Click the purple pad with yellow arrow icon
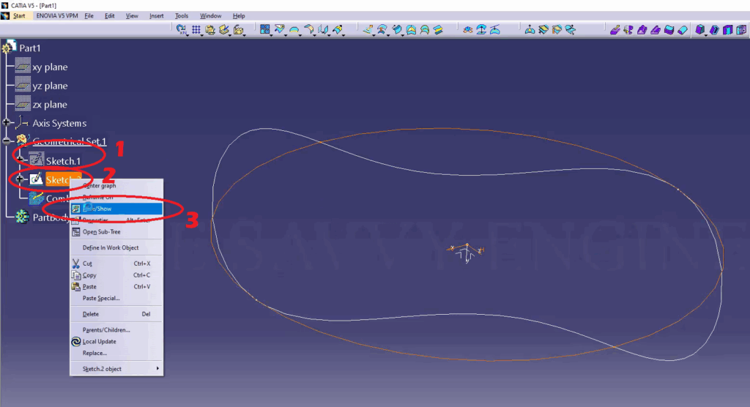 [x=615, y=30]
